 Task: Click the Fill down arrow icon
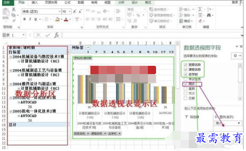point(200,15)
